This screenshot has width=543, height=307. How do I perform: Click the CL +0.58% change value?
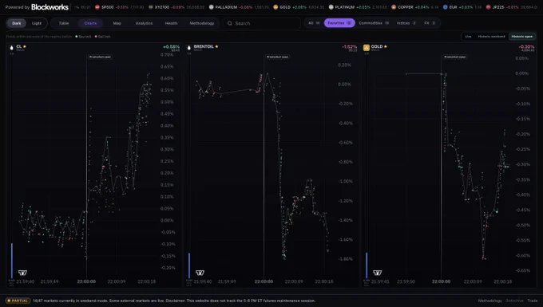(172, 47)
